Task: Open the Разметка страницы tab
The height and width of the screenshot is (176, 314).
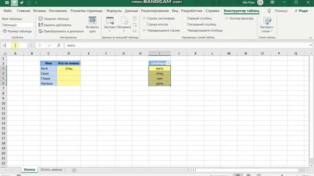Action: click(x=86, y=11)
